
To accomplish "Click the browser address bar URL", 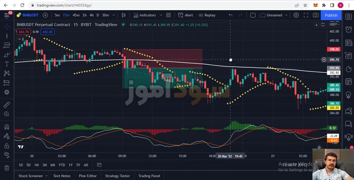I will point(64,5).
